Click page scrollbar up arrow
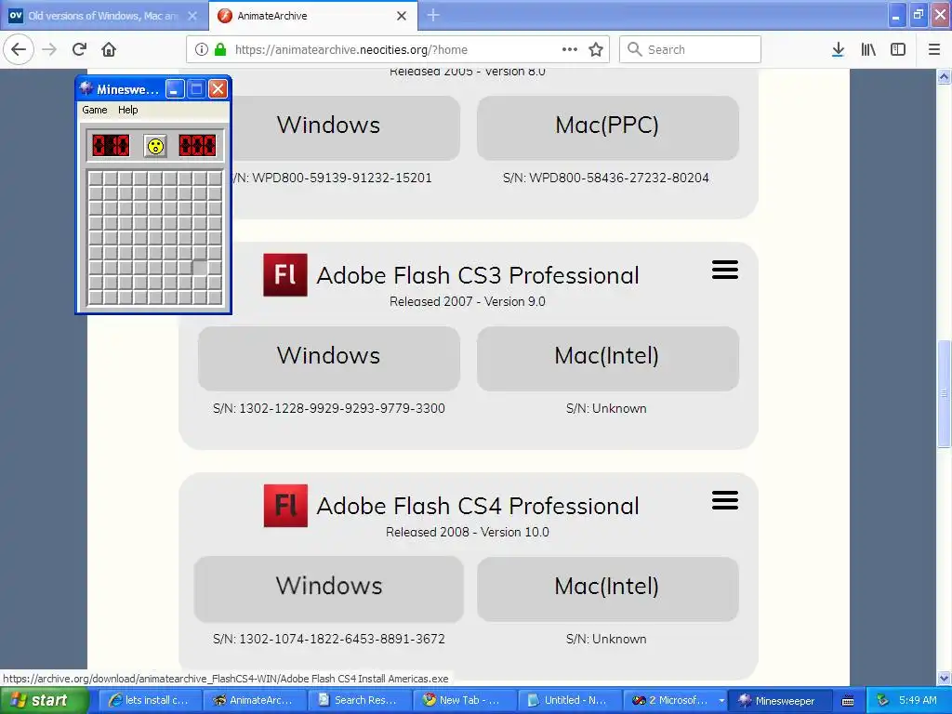Image resolution: width=952 pixels, height=714 pixels. [944, 76]
